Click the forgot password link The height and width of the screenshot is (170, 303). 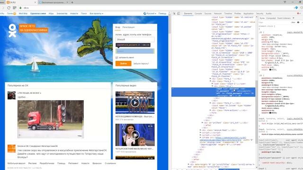141,63
